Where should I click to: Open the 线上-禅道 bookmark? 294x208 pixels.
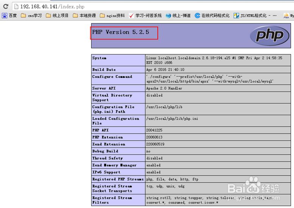click(x=178, y=16)
